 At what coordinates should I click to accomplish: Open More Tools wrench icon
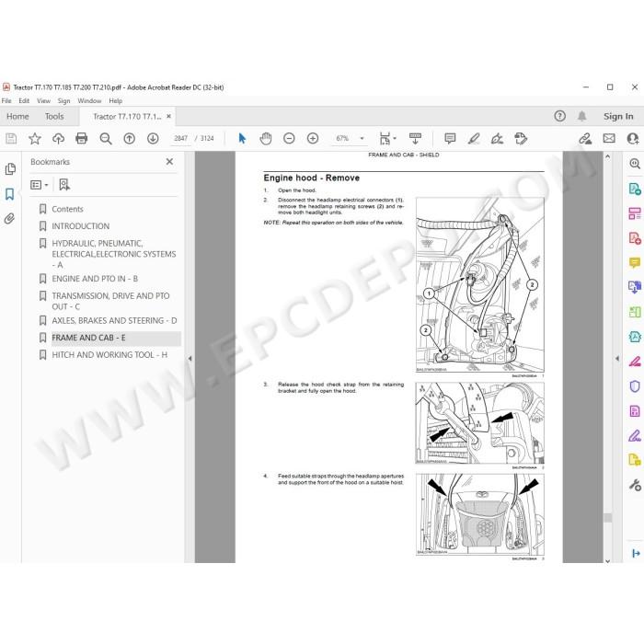pyautogui.click(x=635, y=485)
